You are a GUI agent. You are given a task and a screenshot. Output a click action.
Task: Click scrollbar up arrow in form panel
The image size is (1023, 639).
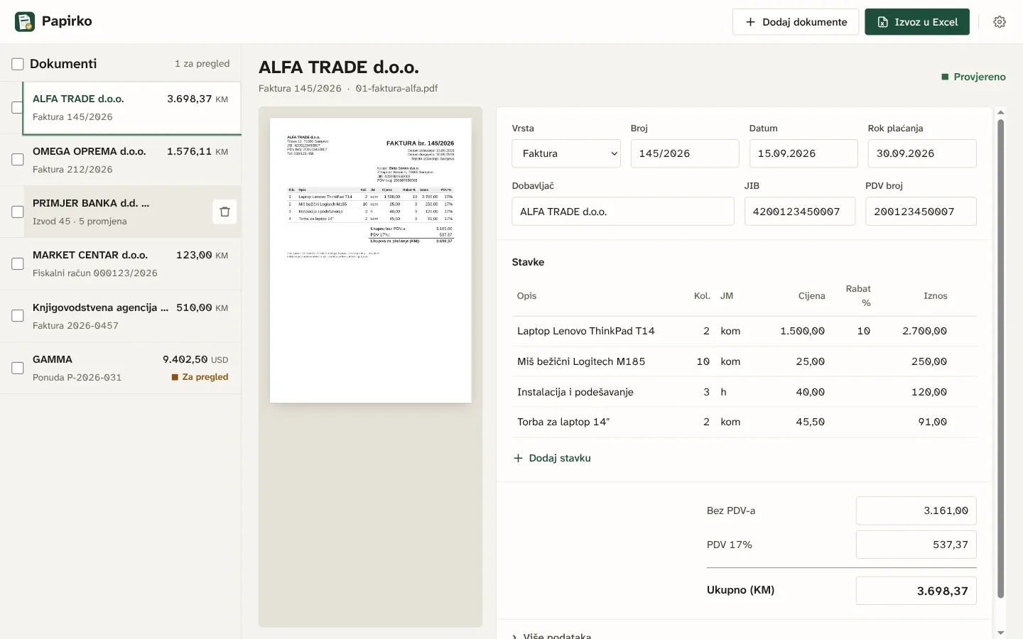coord(1001,112)
